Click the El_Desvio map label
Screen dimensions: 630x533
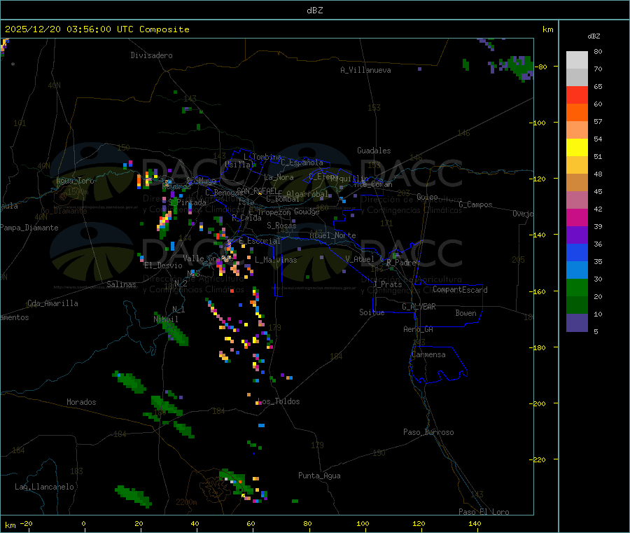(x=164, y=265)
